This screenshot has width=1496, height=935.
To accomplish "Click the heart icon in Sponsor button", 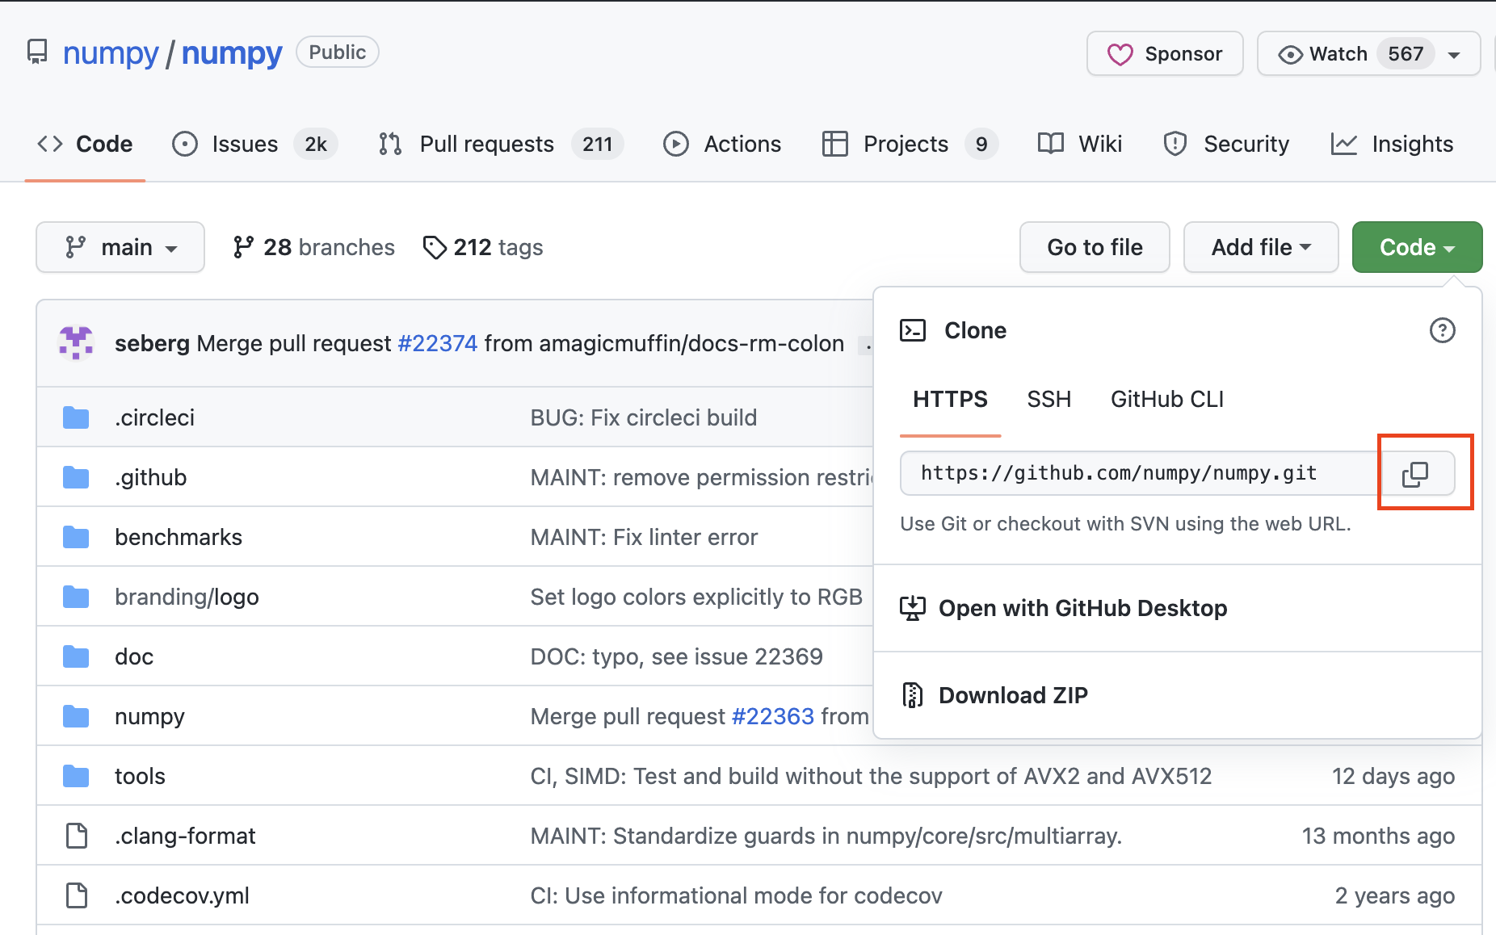I will (x=1120, y=54).
